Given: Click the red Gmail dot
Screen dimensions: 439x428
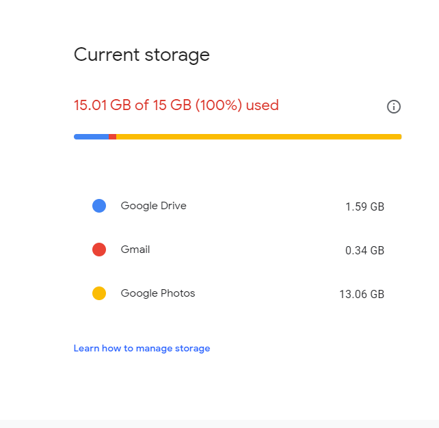Looking at the screenshot, I should (x=99, y=250).
